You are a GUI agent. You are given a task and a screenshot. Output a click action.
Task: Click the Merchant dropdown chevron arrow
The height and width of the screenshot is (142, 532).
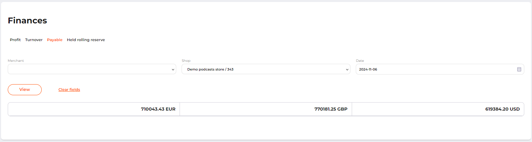(173, 69)
